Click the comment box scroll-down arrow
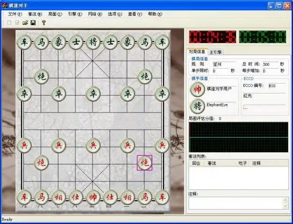The image size is (293, 224). [x=285, y=206]
